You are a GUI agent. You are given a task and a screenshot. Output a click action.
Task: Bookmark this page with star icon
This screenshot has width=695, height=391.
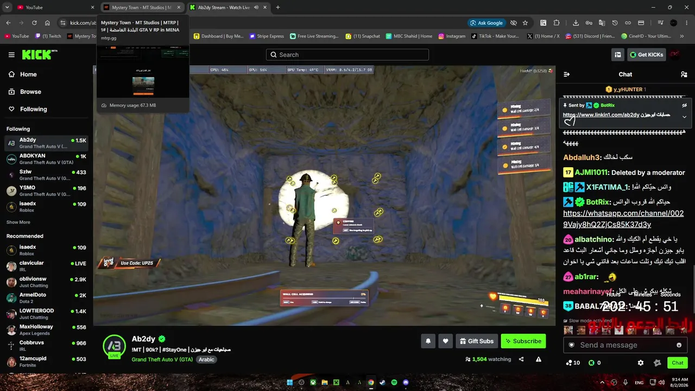point(525,23)
